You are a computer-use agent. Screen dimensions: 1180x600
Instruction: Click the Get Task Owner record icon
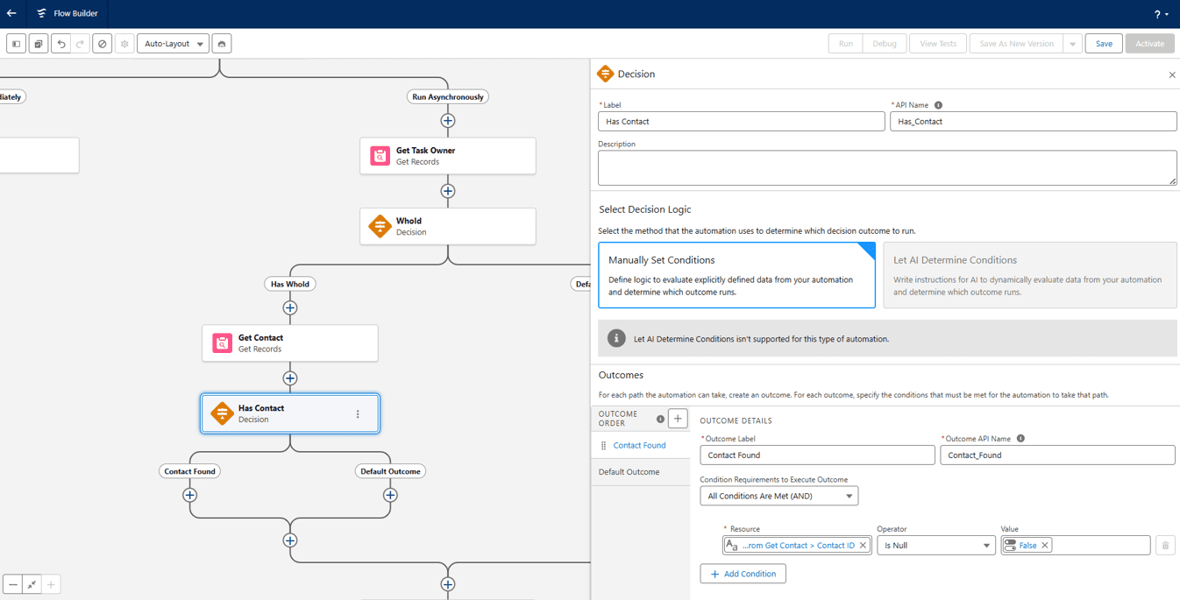click(380, 156)
